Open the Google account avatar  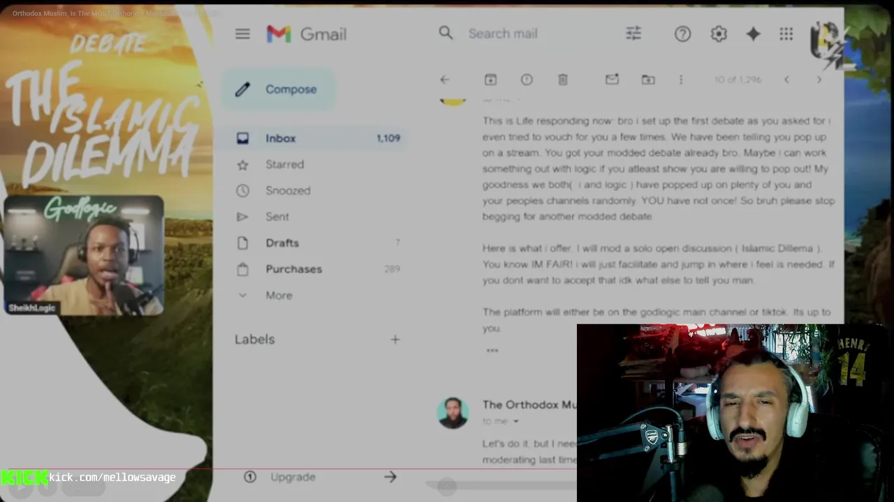tap(826, 40)
